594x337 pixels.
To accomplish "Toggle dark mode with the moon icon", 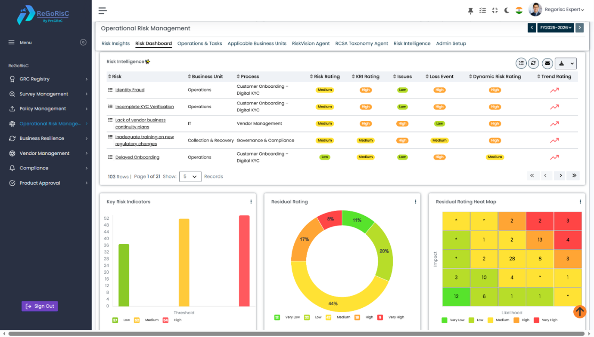I will [507, 10].
